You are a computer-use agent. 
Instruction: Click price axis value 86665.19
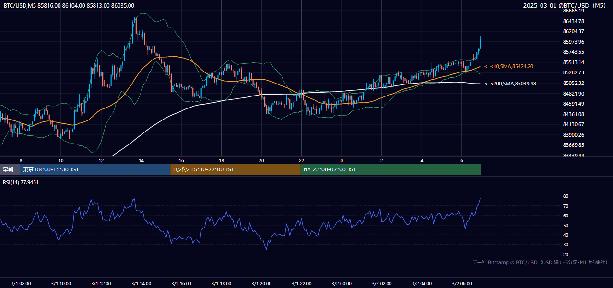pyautogui.click(x=573, y=11)
